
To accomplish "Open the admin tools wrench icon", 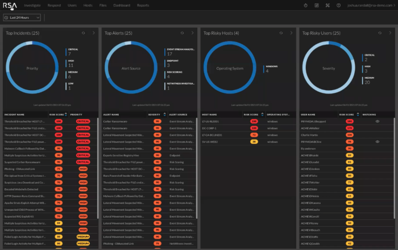I will tap(327, 5).
